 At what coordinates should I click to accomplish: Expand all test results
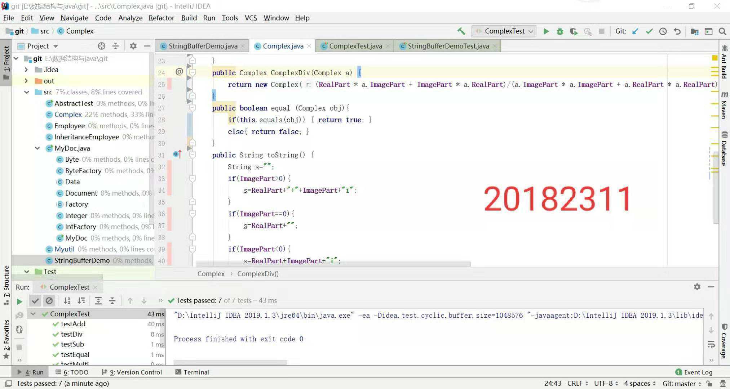coord(98,300)
